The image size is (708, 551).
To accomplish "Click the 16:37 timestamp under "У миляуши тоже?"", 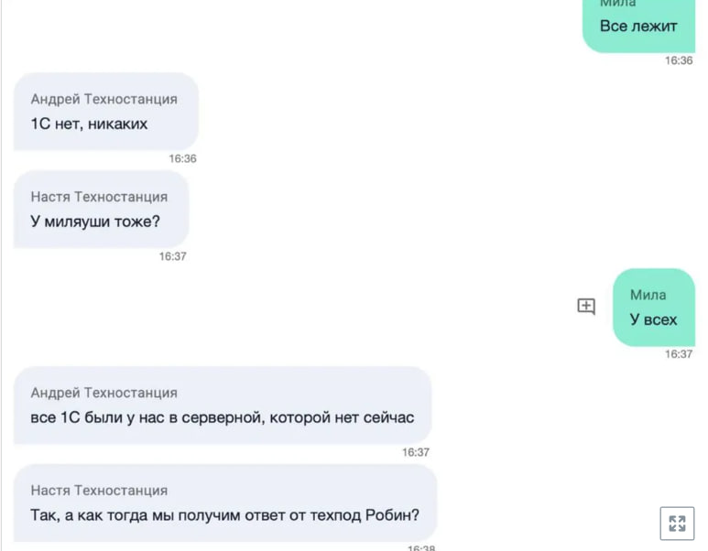I will (x=172, y=256).
